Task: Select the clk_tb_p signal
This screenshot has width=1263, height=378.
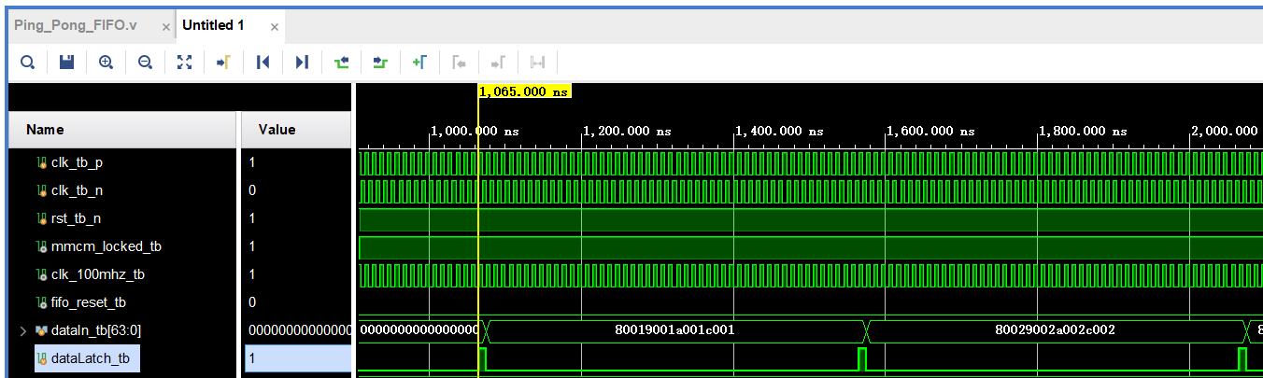Action: (77, 162)
